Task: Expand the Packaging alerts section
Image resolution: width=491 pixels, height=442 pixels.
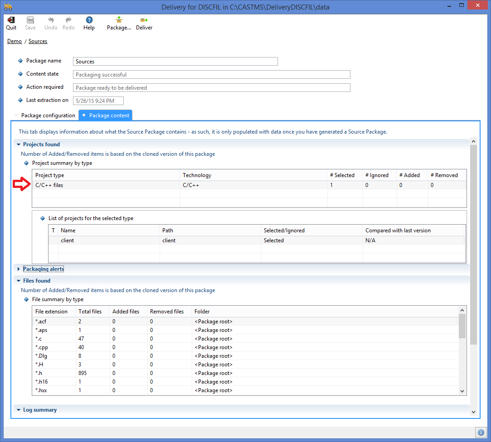Action: tap(19, 269)
